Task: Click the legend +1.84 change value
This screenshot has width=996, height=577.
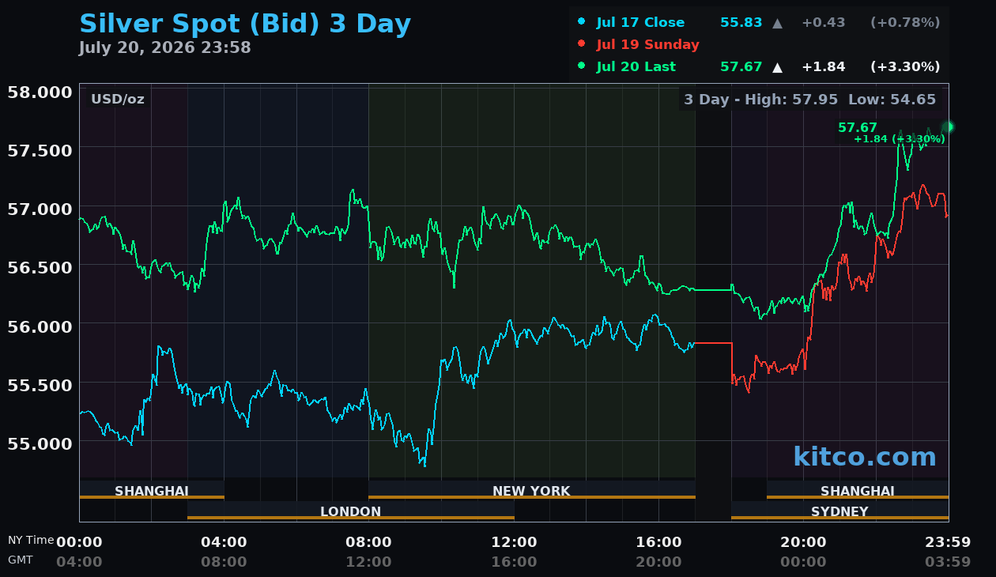Action: click(x=824, y=66)
